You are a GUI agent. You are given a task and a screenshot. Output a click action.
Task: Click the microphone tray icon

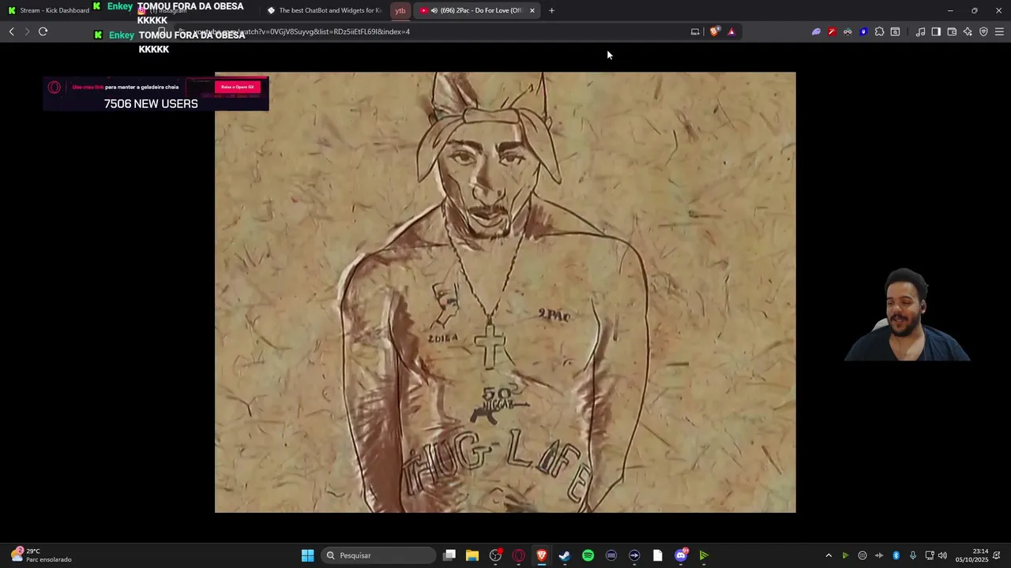pos(913,555)
